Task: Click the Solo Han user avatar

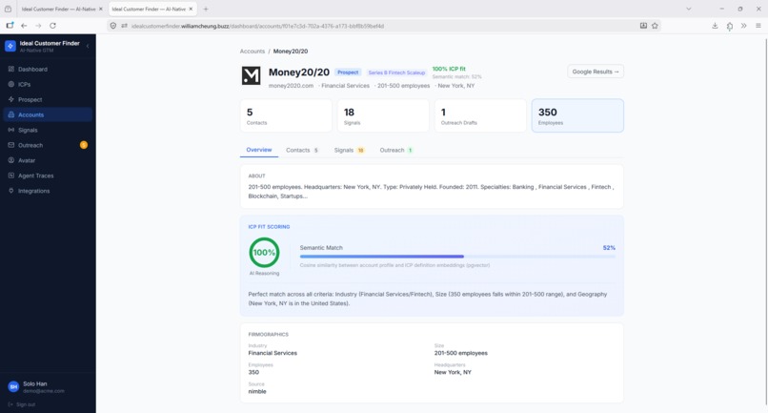Action: [13, 387]
